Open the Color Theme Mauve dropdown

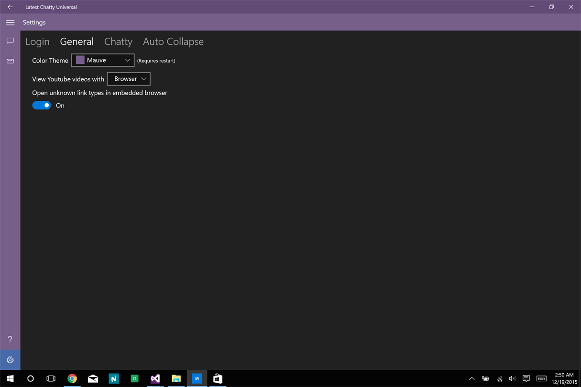coord(103,60)
